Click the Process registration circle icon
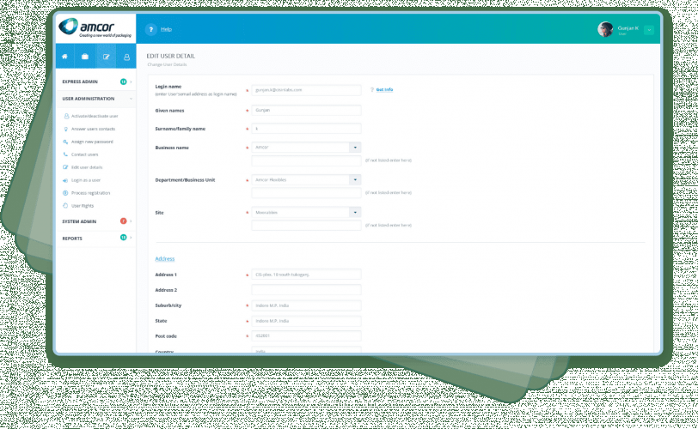The image size is (698, 429). tap(65, 193)
